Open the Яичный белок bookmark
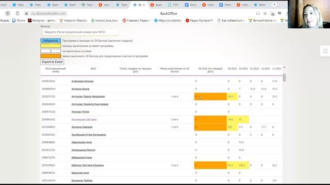The image size is (330, 185). coord(262,21)
